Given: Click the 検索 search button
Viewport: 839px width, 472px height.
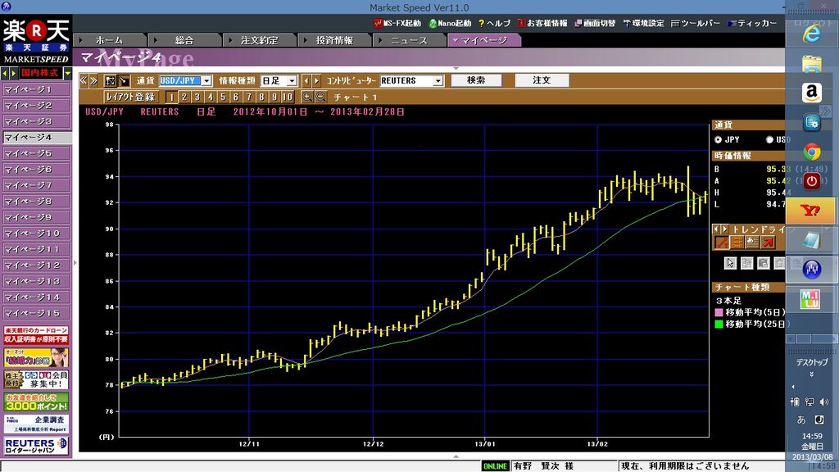Looking at the screenshot, I should [x=474, y=80].
